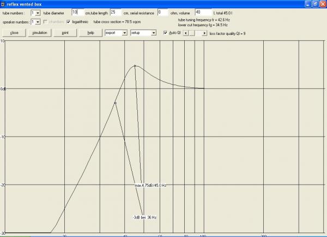Open help via the help button
This screenshot has width=327, height=237.
pos(90,33)
